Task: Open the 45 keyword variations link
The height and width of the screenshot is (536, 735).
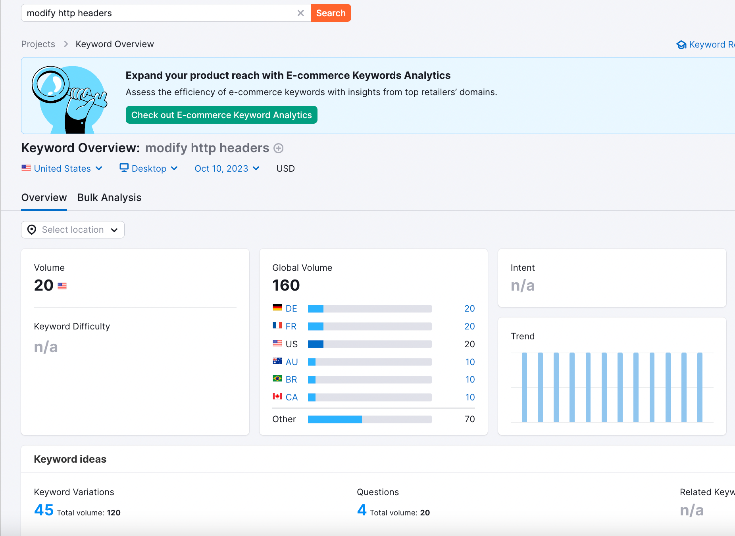Action: coord(44,510)
